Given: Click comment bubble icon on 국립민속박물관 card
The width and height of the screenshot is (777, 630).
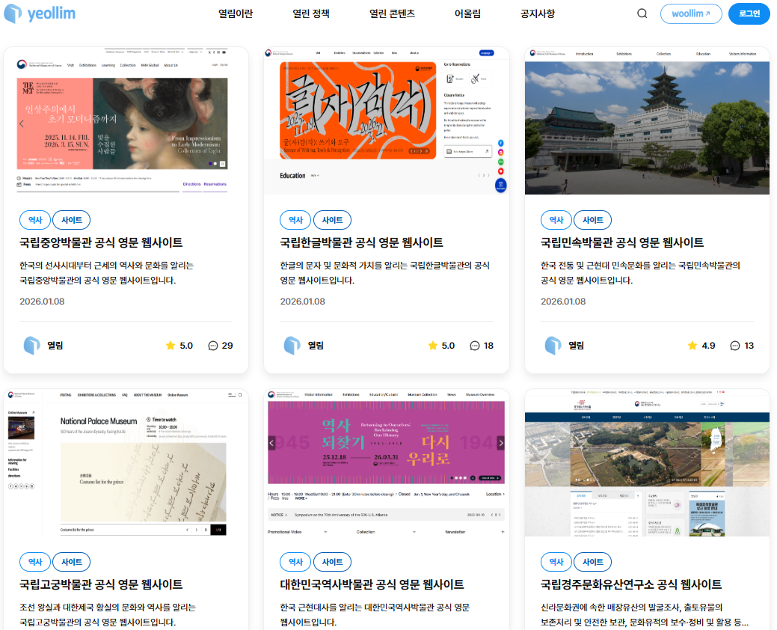Looking at the screenshot, I should coord(735,346).
